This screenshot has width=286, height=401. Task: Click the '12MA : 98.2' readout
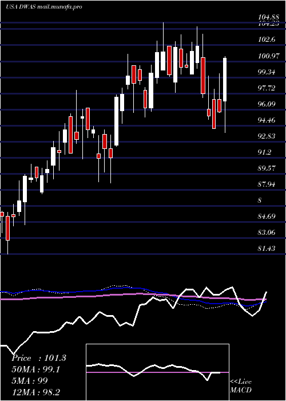(36, 392)
